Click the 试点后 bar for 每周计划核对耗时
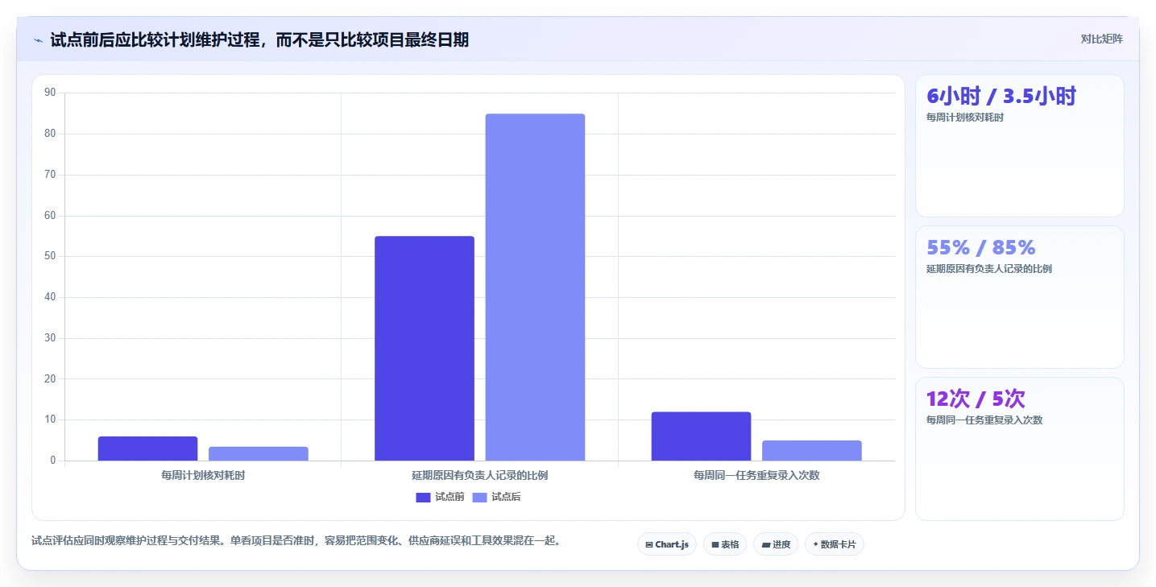Image resolution: width=1156 pixels, height=587 pixels. 259,453
